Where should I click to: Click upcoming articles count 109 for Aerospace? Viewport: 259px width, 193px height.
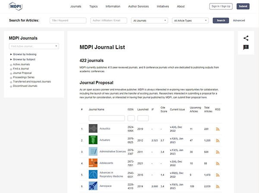point(192,186)
